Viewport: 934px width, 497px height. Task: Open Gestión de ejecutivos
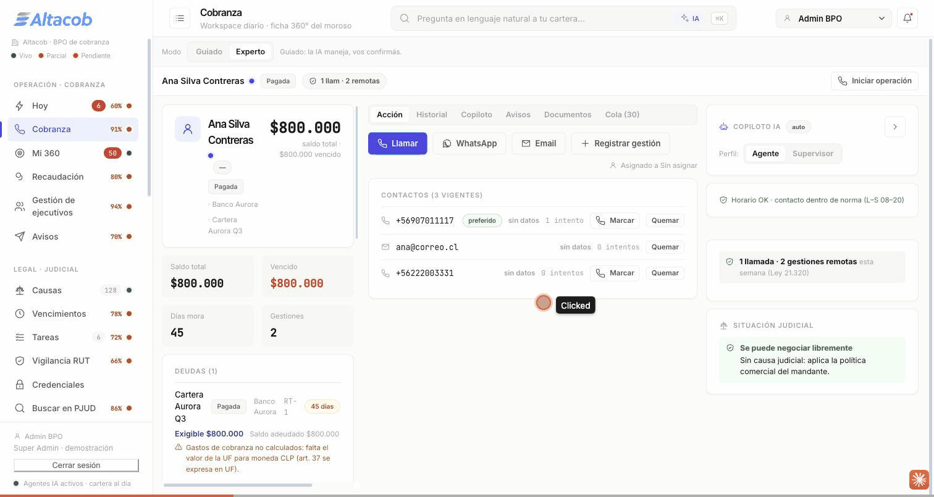(x=73, y=206)
